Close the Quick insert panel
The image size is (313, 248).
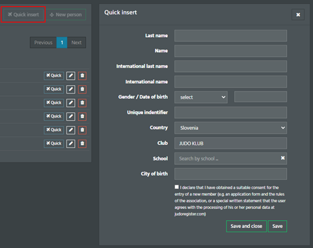coord(298,14)
